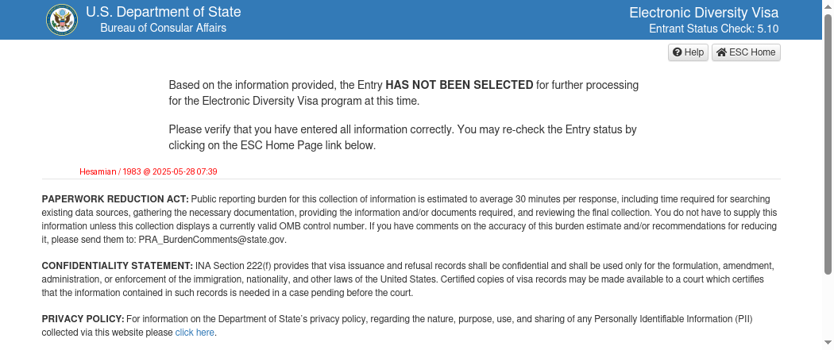Screen dimensions: 834x350
Task: Click the "PRIVACY POLICY:" heading
Action: click(83, 319)
